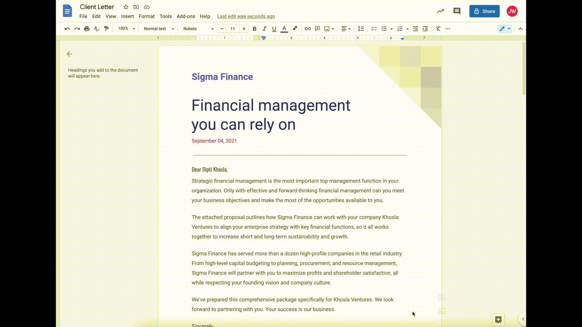582x327 pixels.
Task: Expand the font name dropdown Roboto
Action: tap(212, 28)
